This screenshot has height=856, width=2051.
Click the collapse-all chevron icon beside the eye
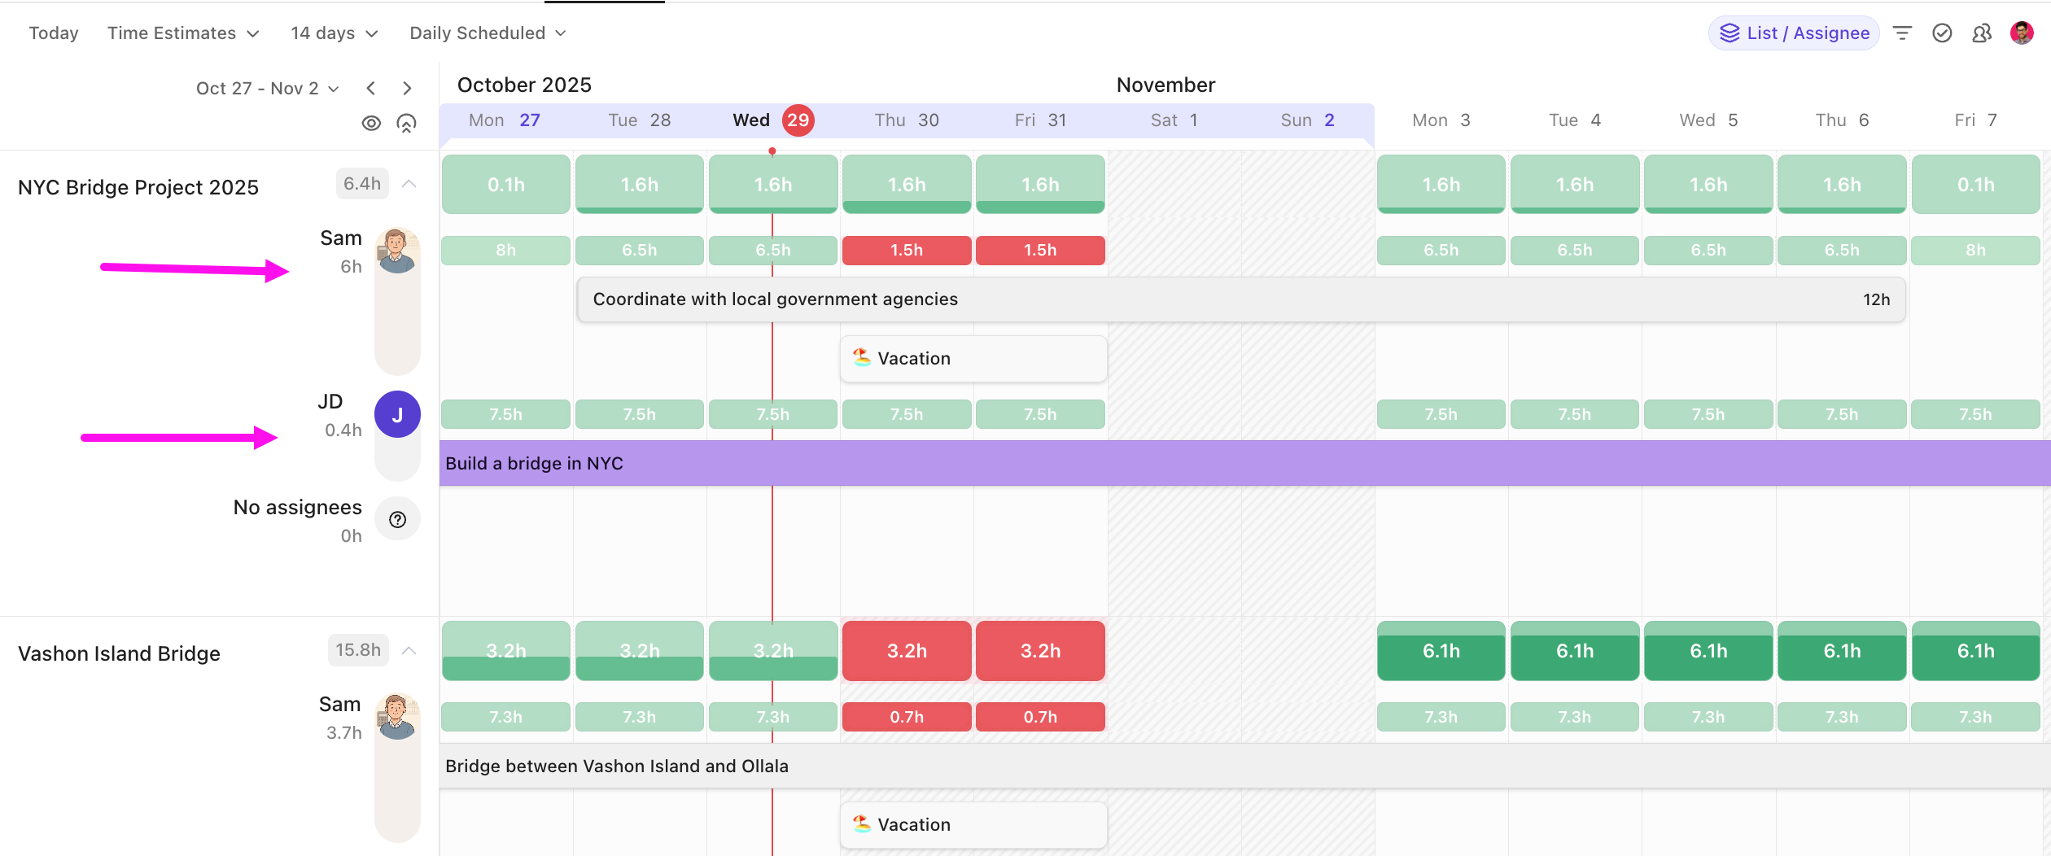pos(407,122)
